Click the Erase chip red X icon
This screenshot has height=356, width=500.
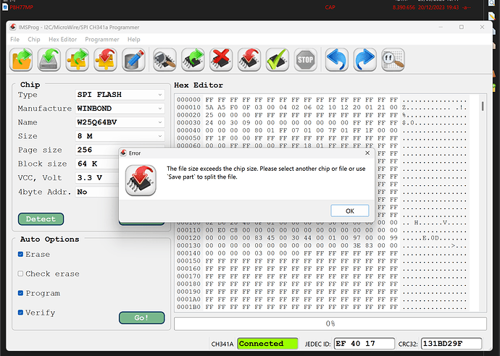pyautogui.click(x=221, y=59)
